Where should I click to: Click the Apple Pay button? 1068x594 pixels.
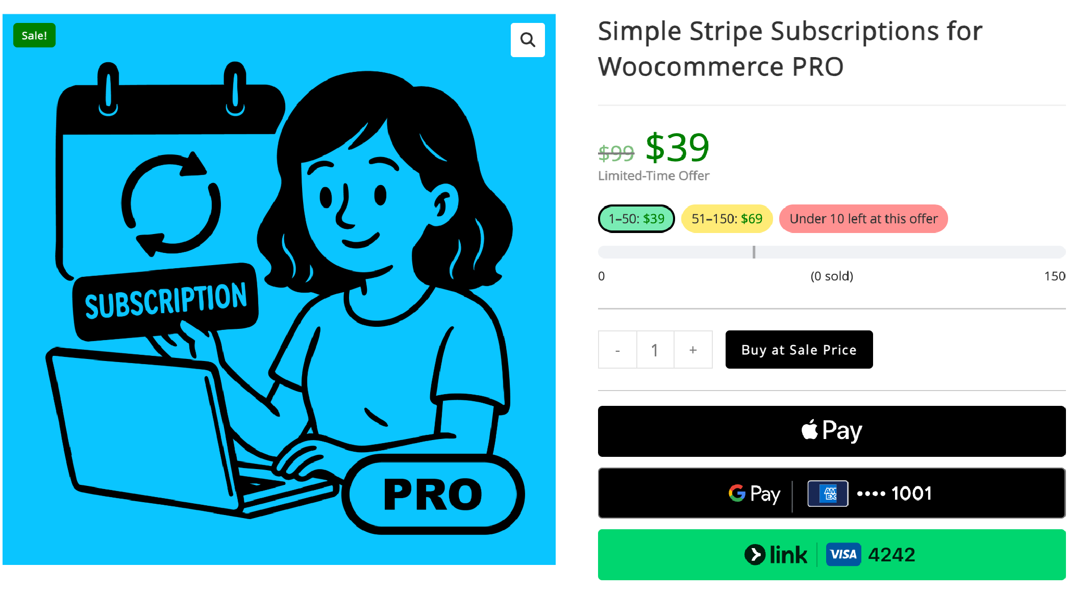832,431
